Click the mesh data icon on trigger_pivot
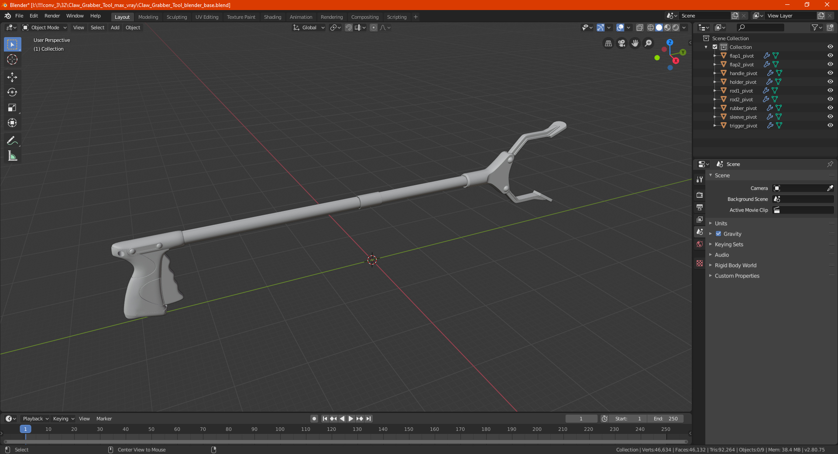The image size is (838, 454). click(x=779, y=126)
